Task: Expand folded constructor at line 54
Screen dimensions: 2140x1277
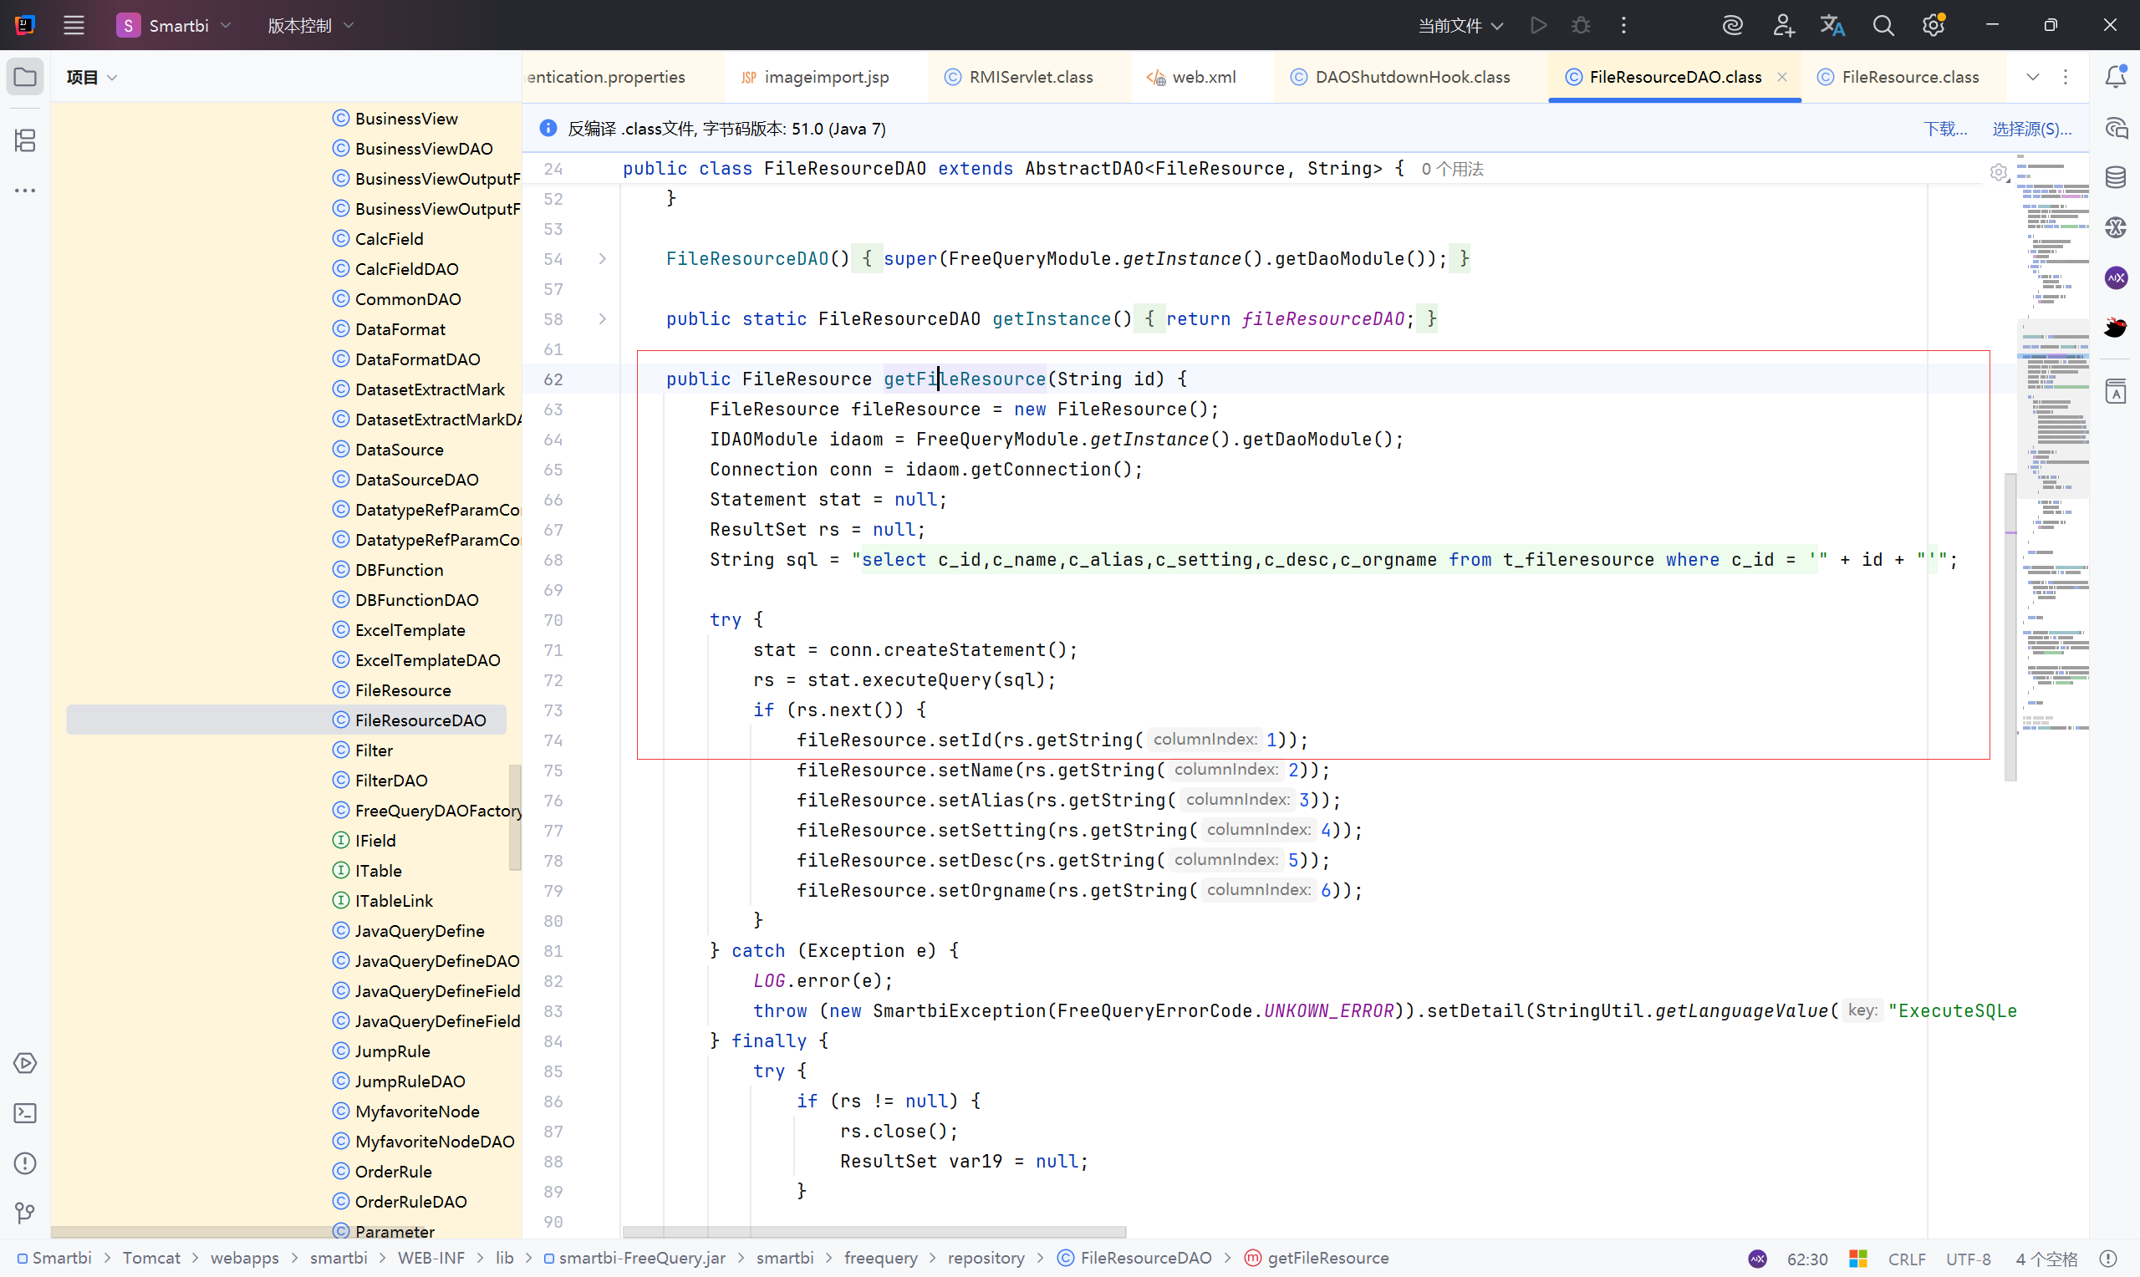Action: click(x=603, y=259)
